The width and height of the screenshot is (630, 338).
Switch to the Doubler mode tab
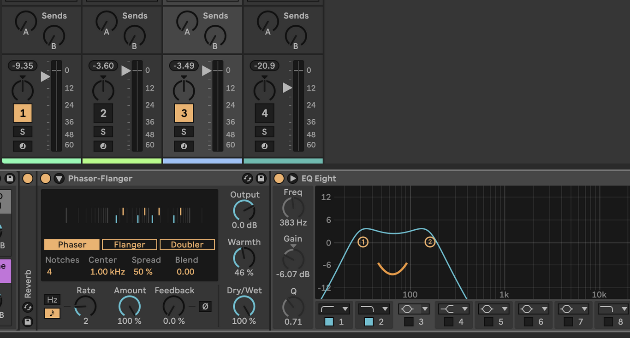tap(187, 245)
